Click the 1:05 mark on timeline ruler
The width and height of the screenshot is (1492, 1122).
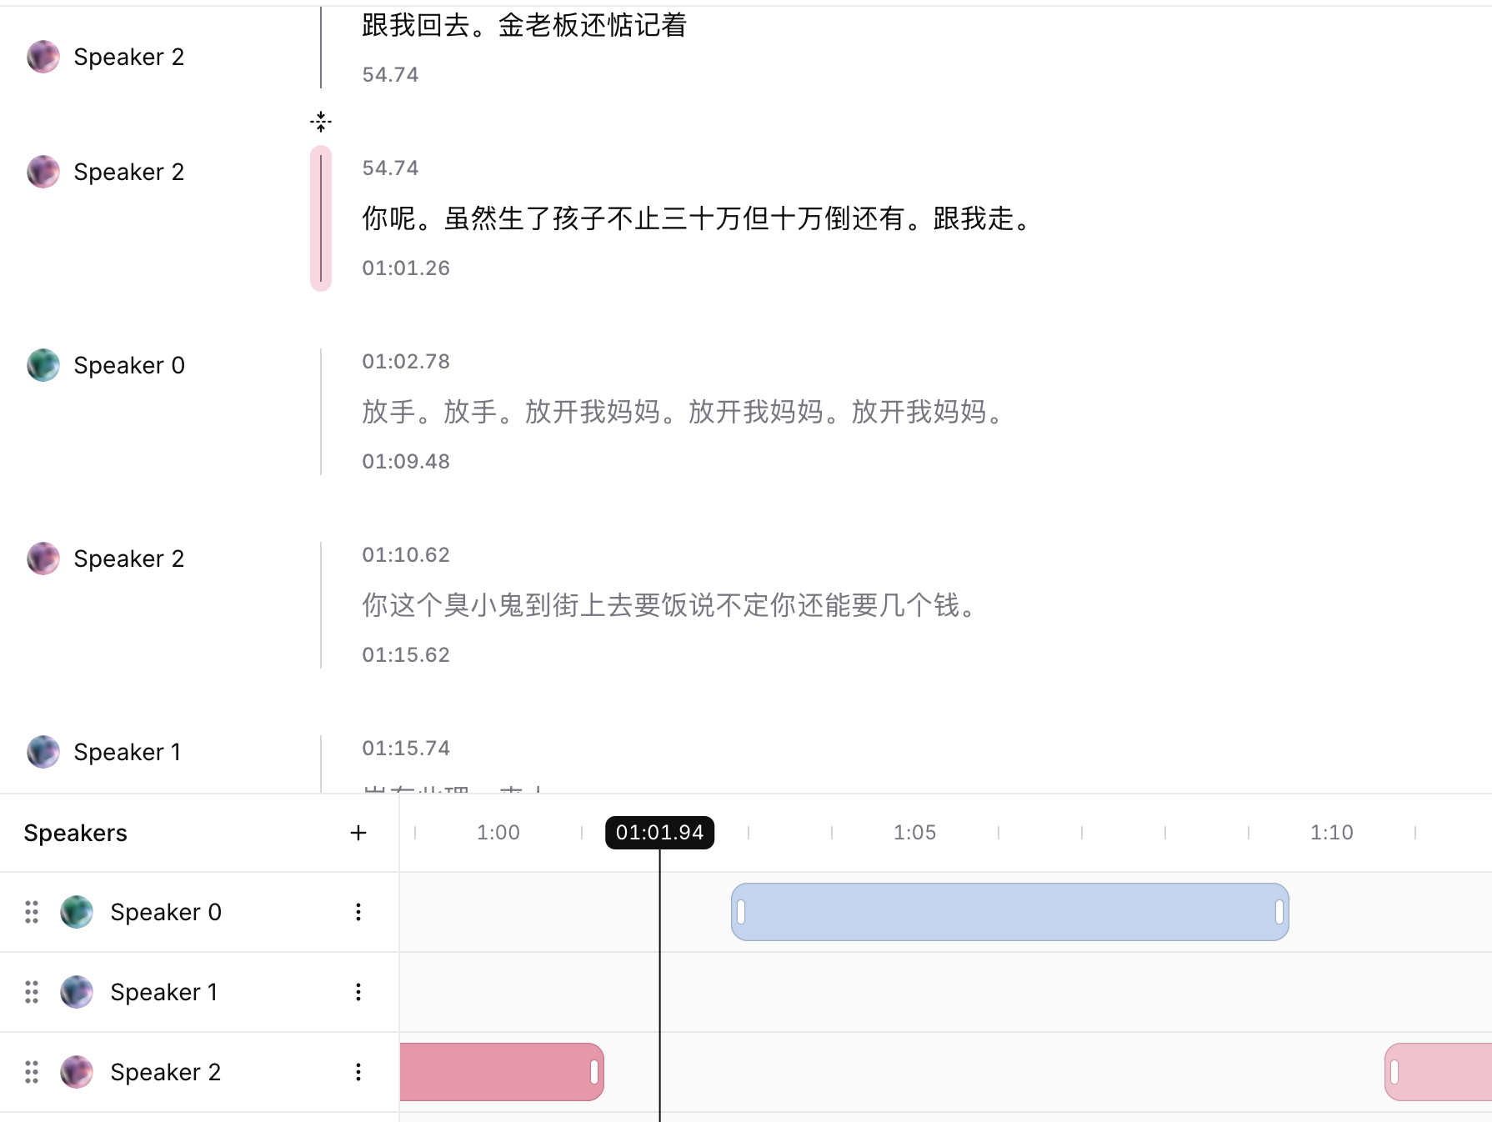pyautogui.click(x=915, y=833)
